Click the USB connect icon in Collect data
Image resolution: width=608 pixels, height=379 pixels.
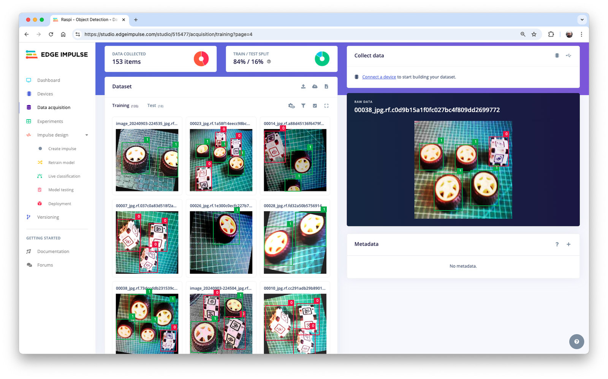coord(568,55)
